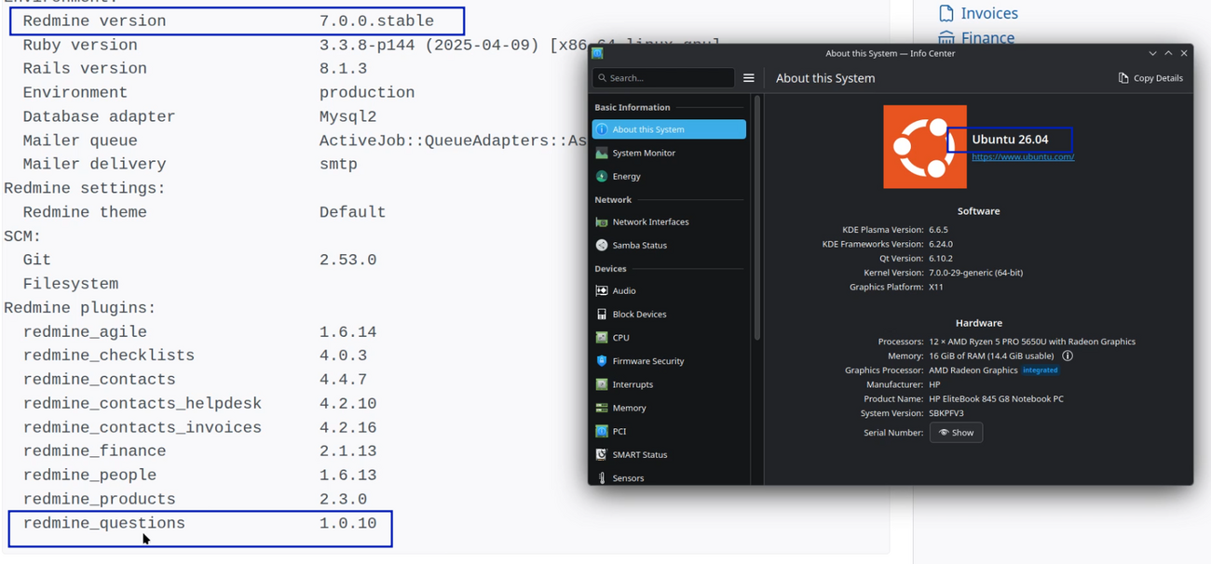Click the 'redmine_contacts_helpdesk' plugin name
The image size is (1211, 564).
pos(143,404)
